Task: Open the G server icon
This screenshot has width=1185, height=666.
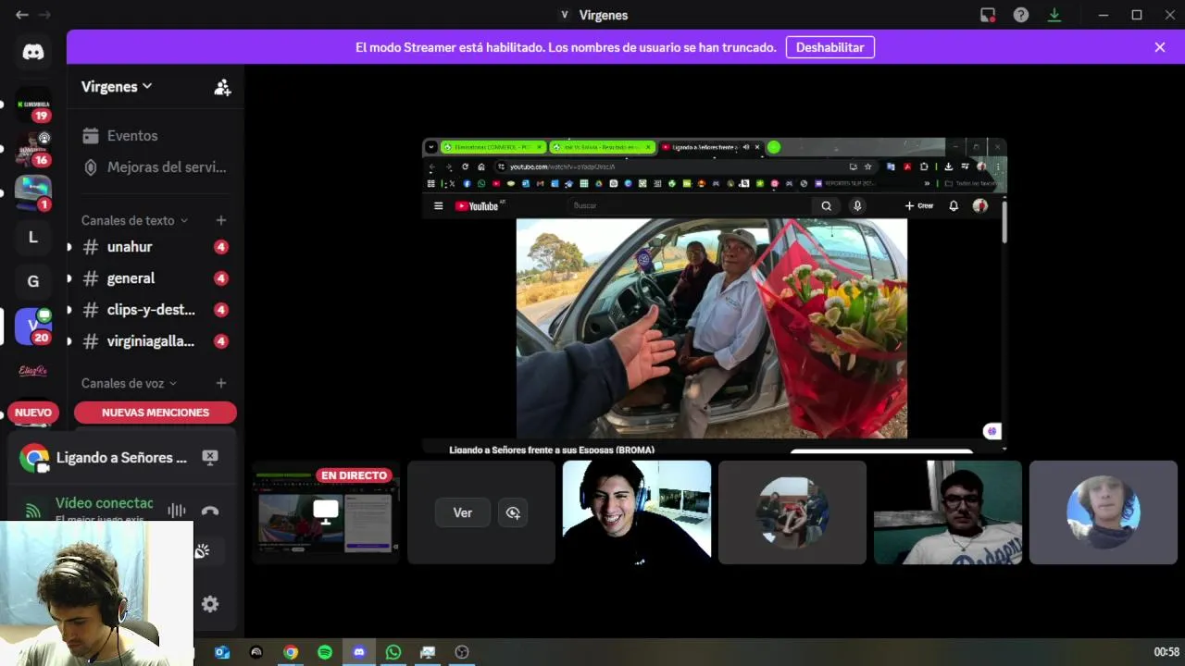Action: click(33, 282)
